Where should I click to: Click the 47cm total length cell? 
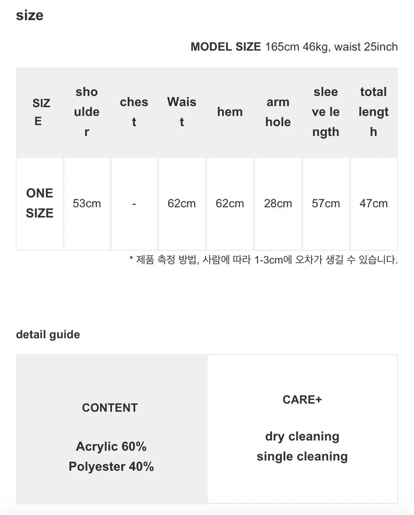click(374, 203)
